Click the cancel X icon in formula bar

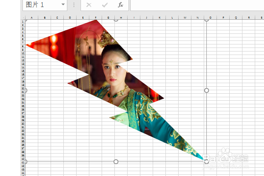(x=89, y=5)
